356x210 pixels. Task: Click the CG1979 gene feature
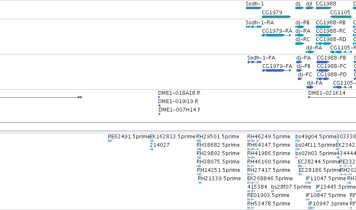click(x=277, y=17)
